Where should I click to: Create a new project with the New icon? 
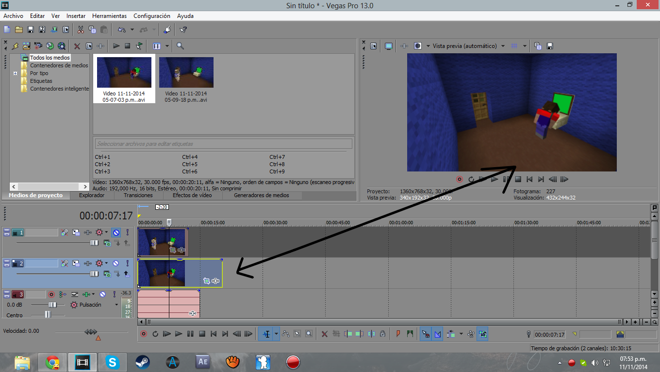coord(7,30)
